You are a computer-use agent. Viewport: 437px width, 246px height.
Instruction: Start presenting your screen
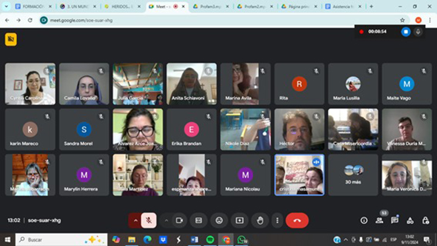(x=240, y=221)
